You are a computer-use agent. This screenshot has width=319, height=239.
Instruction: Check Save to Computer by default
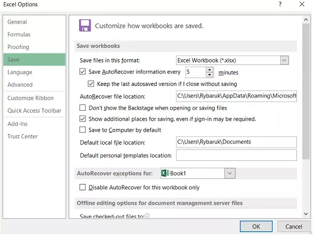[82, 129]
